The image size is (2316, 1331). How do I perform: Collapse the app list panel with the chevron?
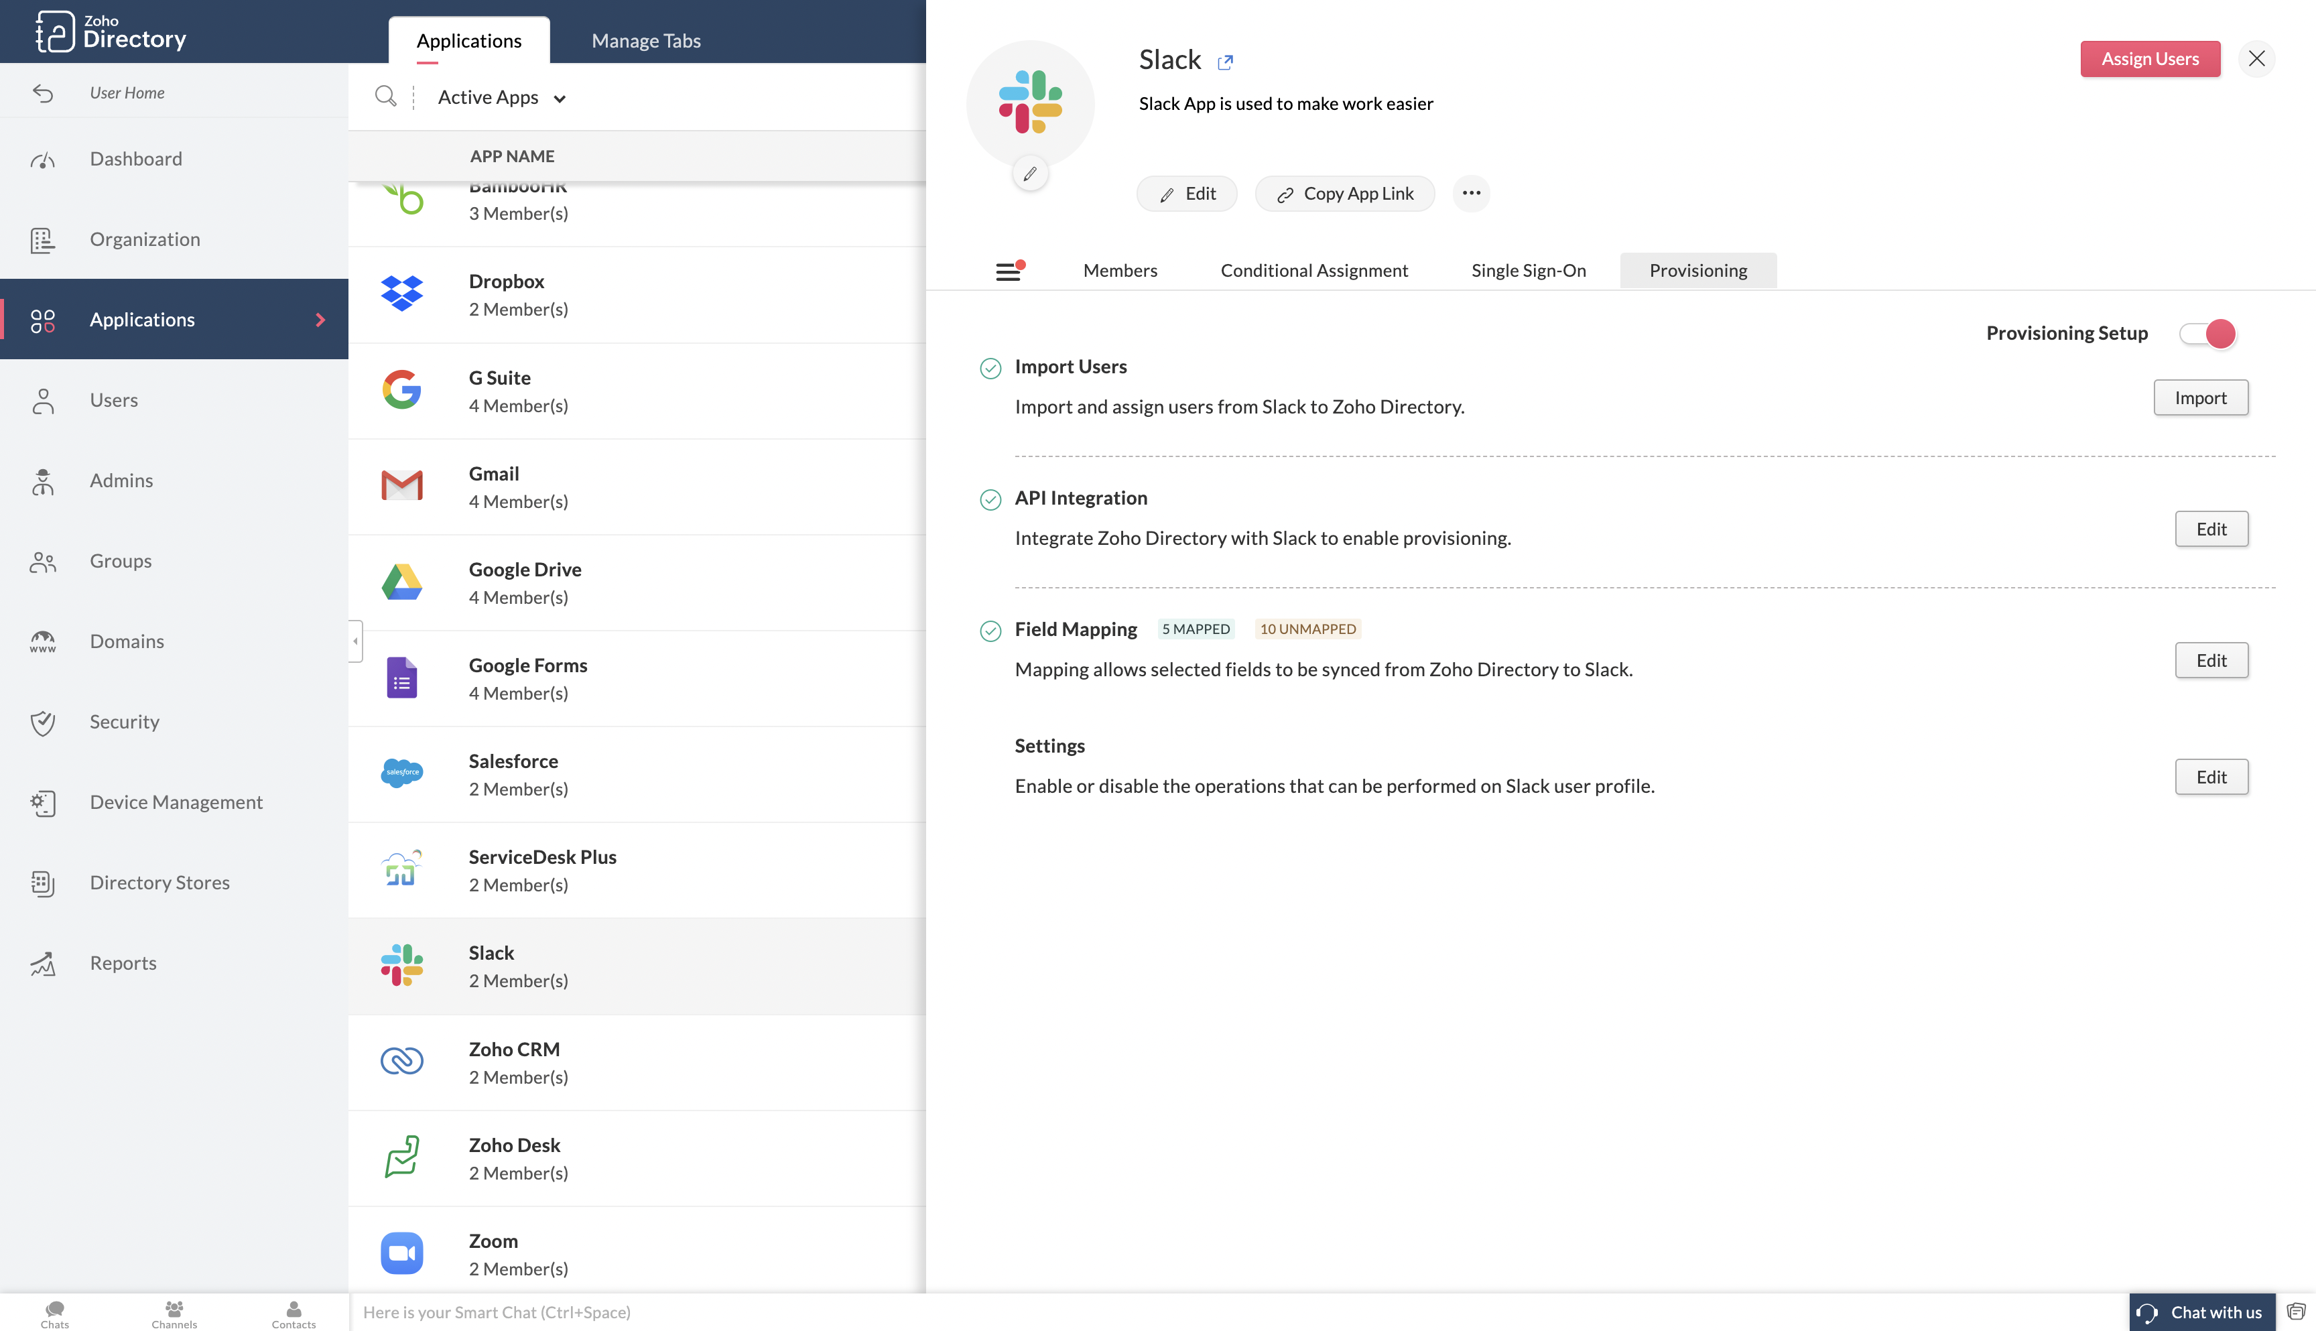[355, 641]
